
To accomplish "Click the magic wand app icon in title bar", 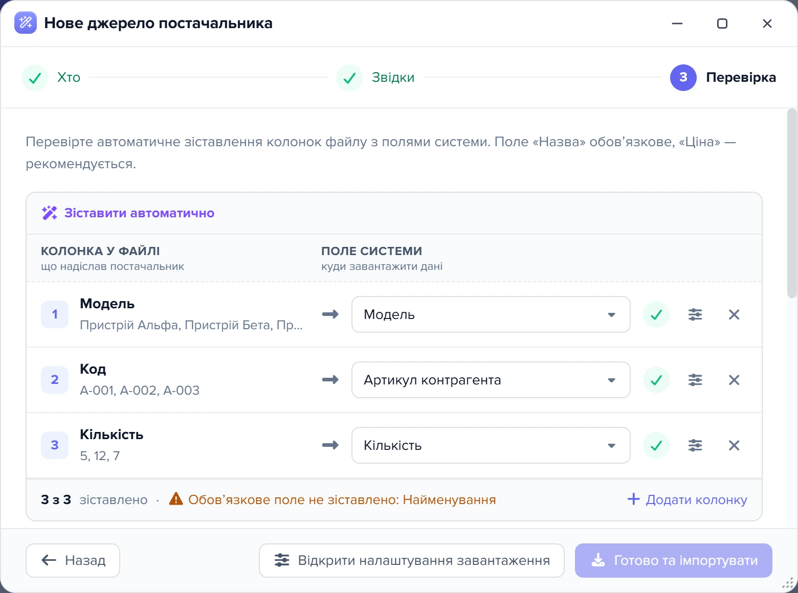I will pyautogui.click(x=26, y=22).
